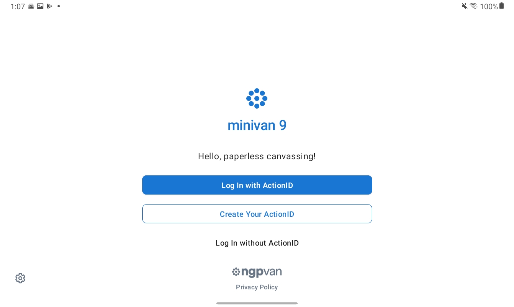Tap the minivan 9 title text
The width and height of the screenshot is (514, 307).
[257, 125]
